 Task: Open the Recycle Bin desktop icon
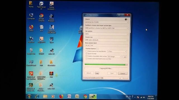click(31, 51)
